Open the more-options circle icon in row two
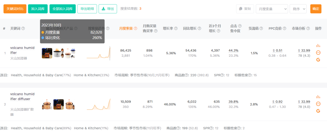 click(318, 104)
